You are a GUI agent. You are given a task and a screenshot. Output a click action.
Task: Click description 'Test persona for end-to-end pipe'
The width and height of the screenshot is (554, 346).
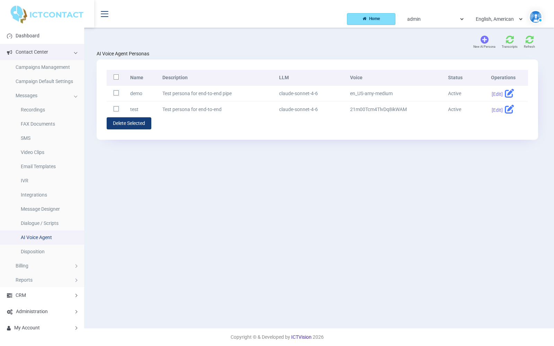click(x=197, y=93)
